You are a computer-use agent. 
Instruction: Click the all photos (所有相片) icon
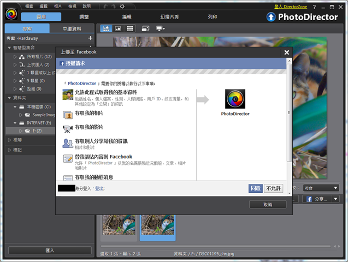pos(21,57)
